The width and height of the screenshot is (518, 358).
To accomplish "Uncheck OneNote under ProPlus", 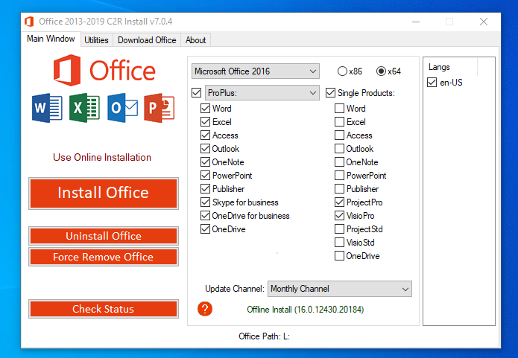I will click(x=205, y=162).
